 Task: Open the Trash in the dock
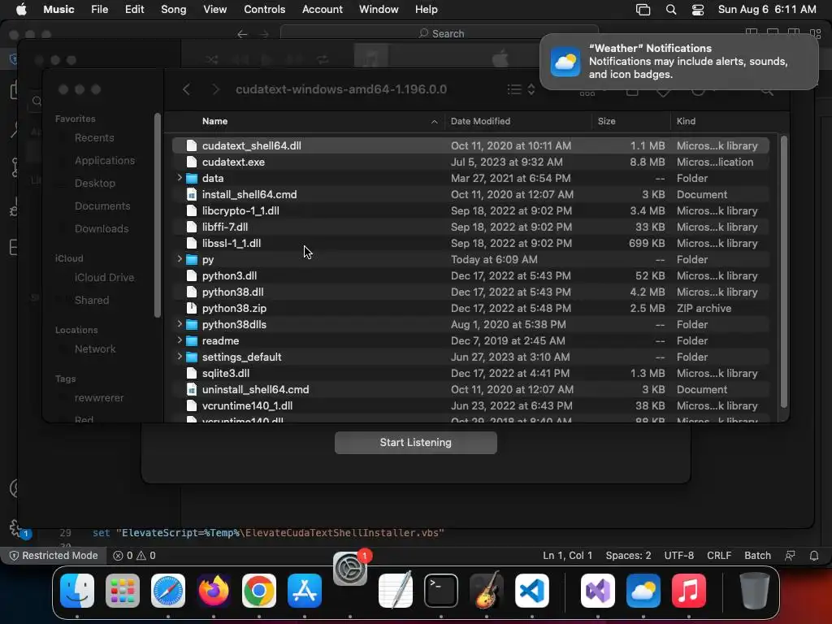[x=755, y=591]
